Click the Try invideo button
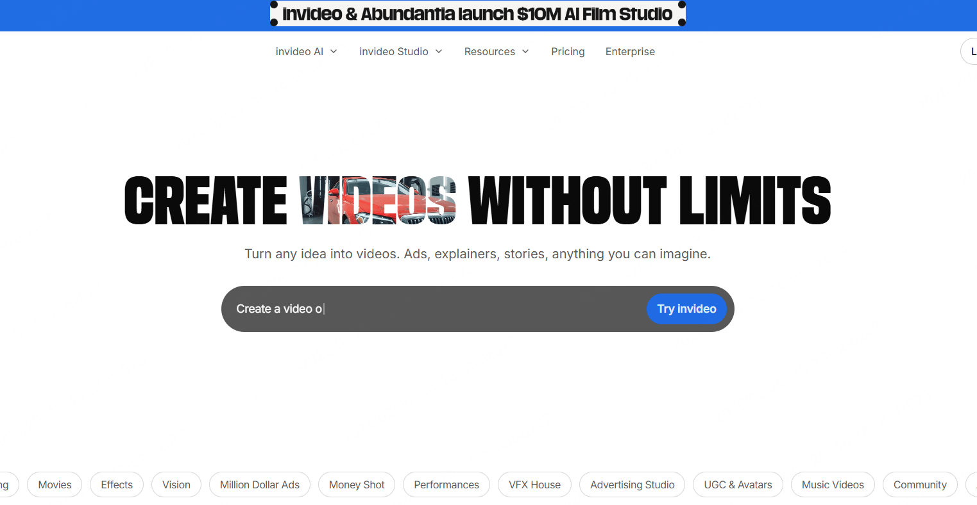 tap(686, 308)
